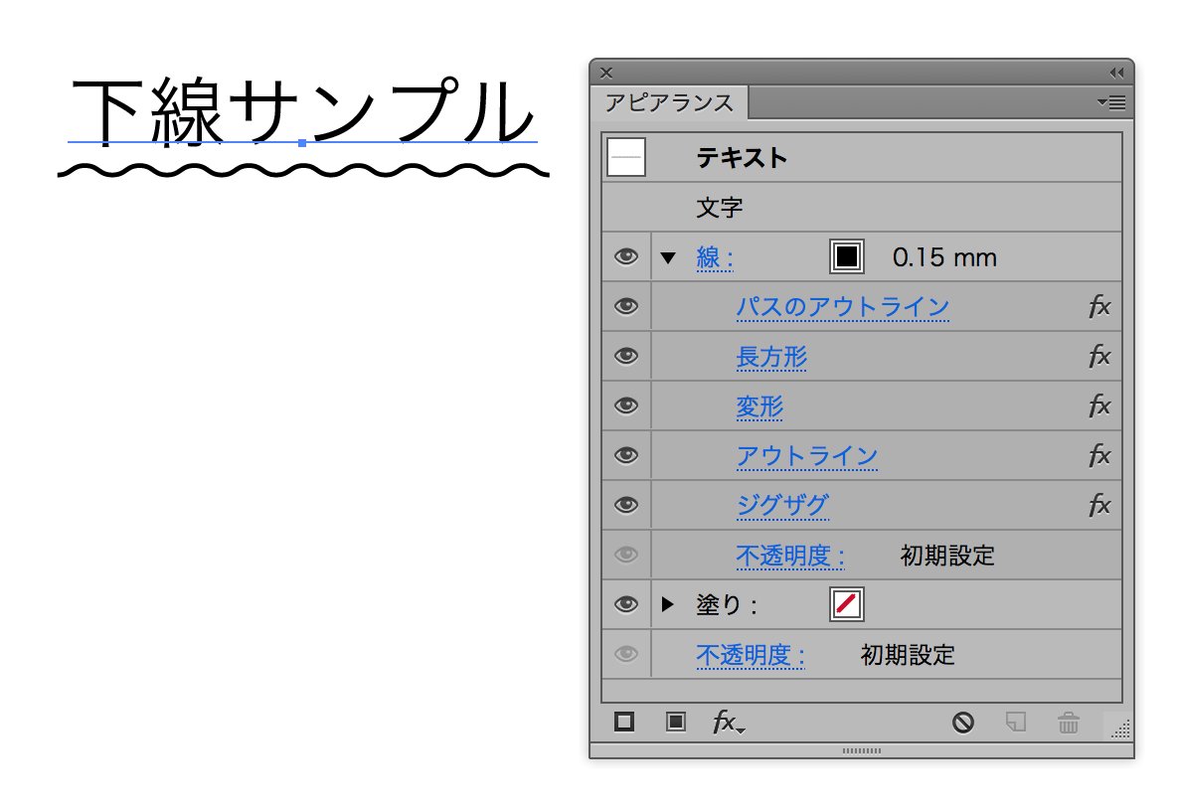Collapse the 線 stroke disclosure triangle
The image size is (1179, 807).
pos(668,257)
